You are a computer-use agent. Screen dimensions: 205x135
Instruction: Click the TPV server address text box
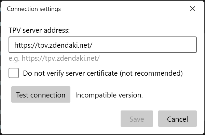(x=102, y=45)
